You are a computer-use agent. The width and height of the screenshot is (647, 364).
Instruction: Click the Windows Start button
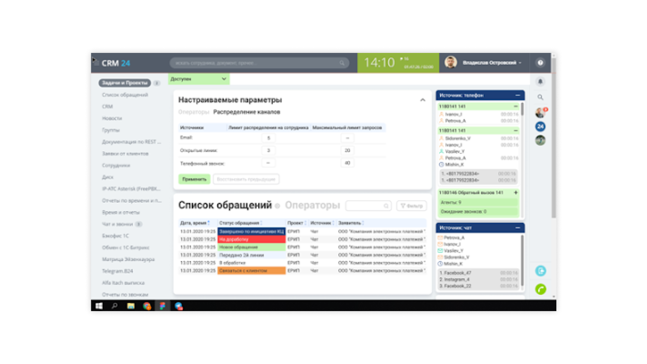(x=99, y=306)
